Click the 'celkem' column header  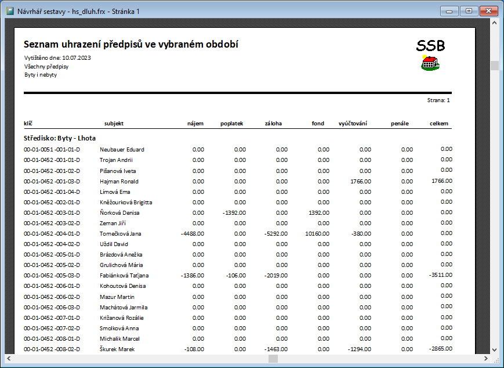(x=439, y=124)
